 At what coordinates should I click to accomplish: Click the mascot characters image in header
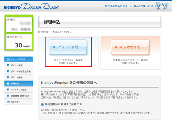(162, 6)
